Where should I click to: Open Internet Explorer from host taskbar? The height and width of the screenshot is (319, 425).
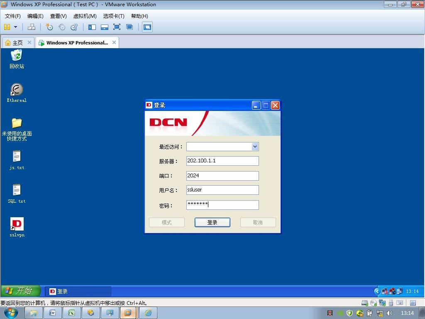click(x=148, y=313)
